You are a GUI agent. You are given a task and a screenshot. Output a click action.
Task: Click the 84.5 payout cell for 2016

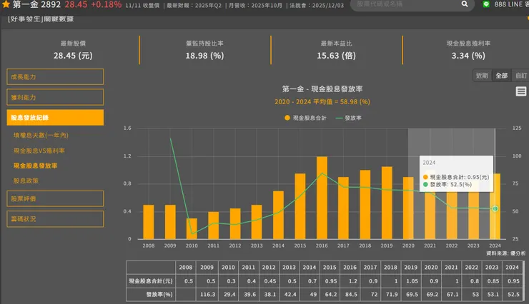(350, 294)
